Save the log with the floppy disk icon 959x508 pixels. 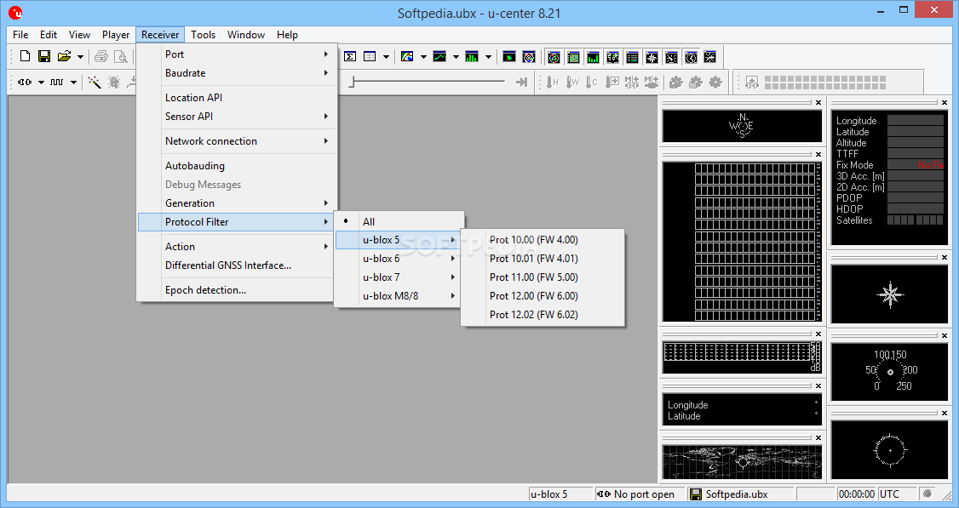pos(44,56)
